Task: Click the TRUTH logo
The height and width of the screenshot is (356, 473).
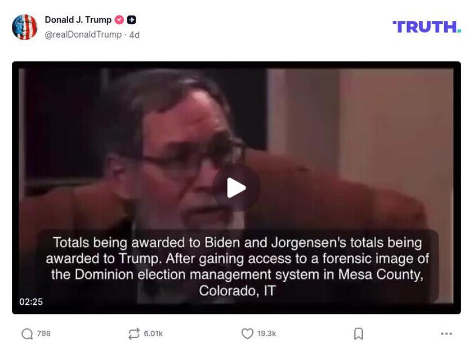Action: 427,27
